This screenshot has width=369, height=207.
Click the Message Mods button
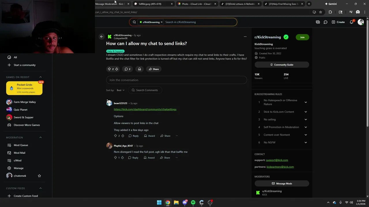(282, 183)
